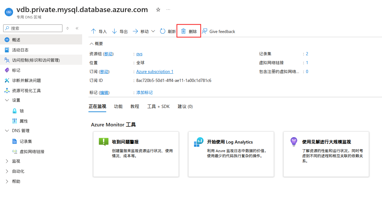
Task: Open the Azure subscription 1 link
Action: tap(155, 71)
